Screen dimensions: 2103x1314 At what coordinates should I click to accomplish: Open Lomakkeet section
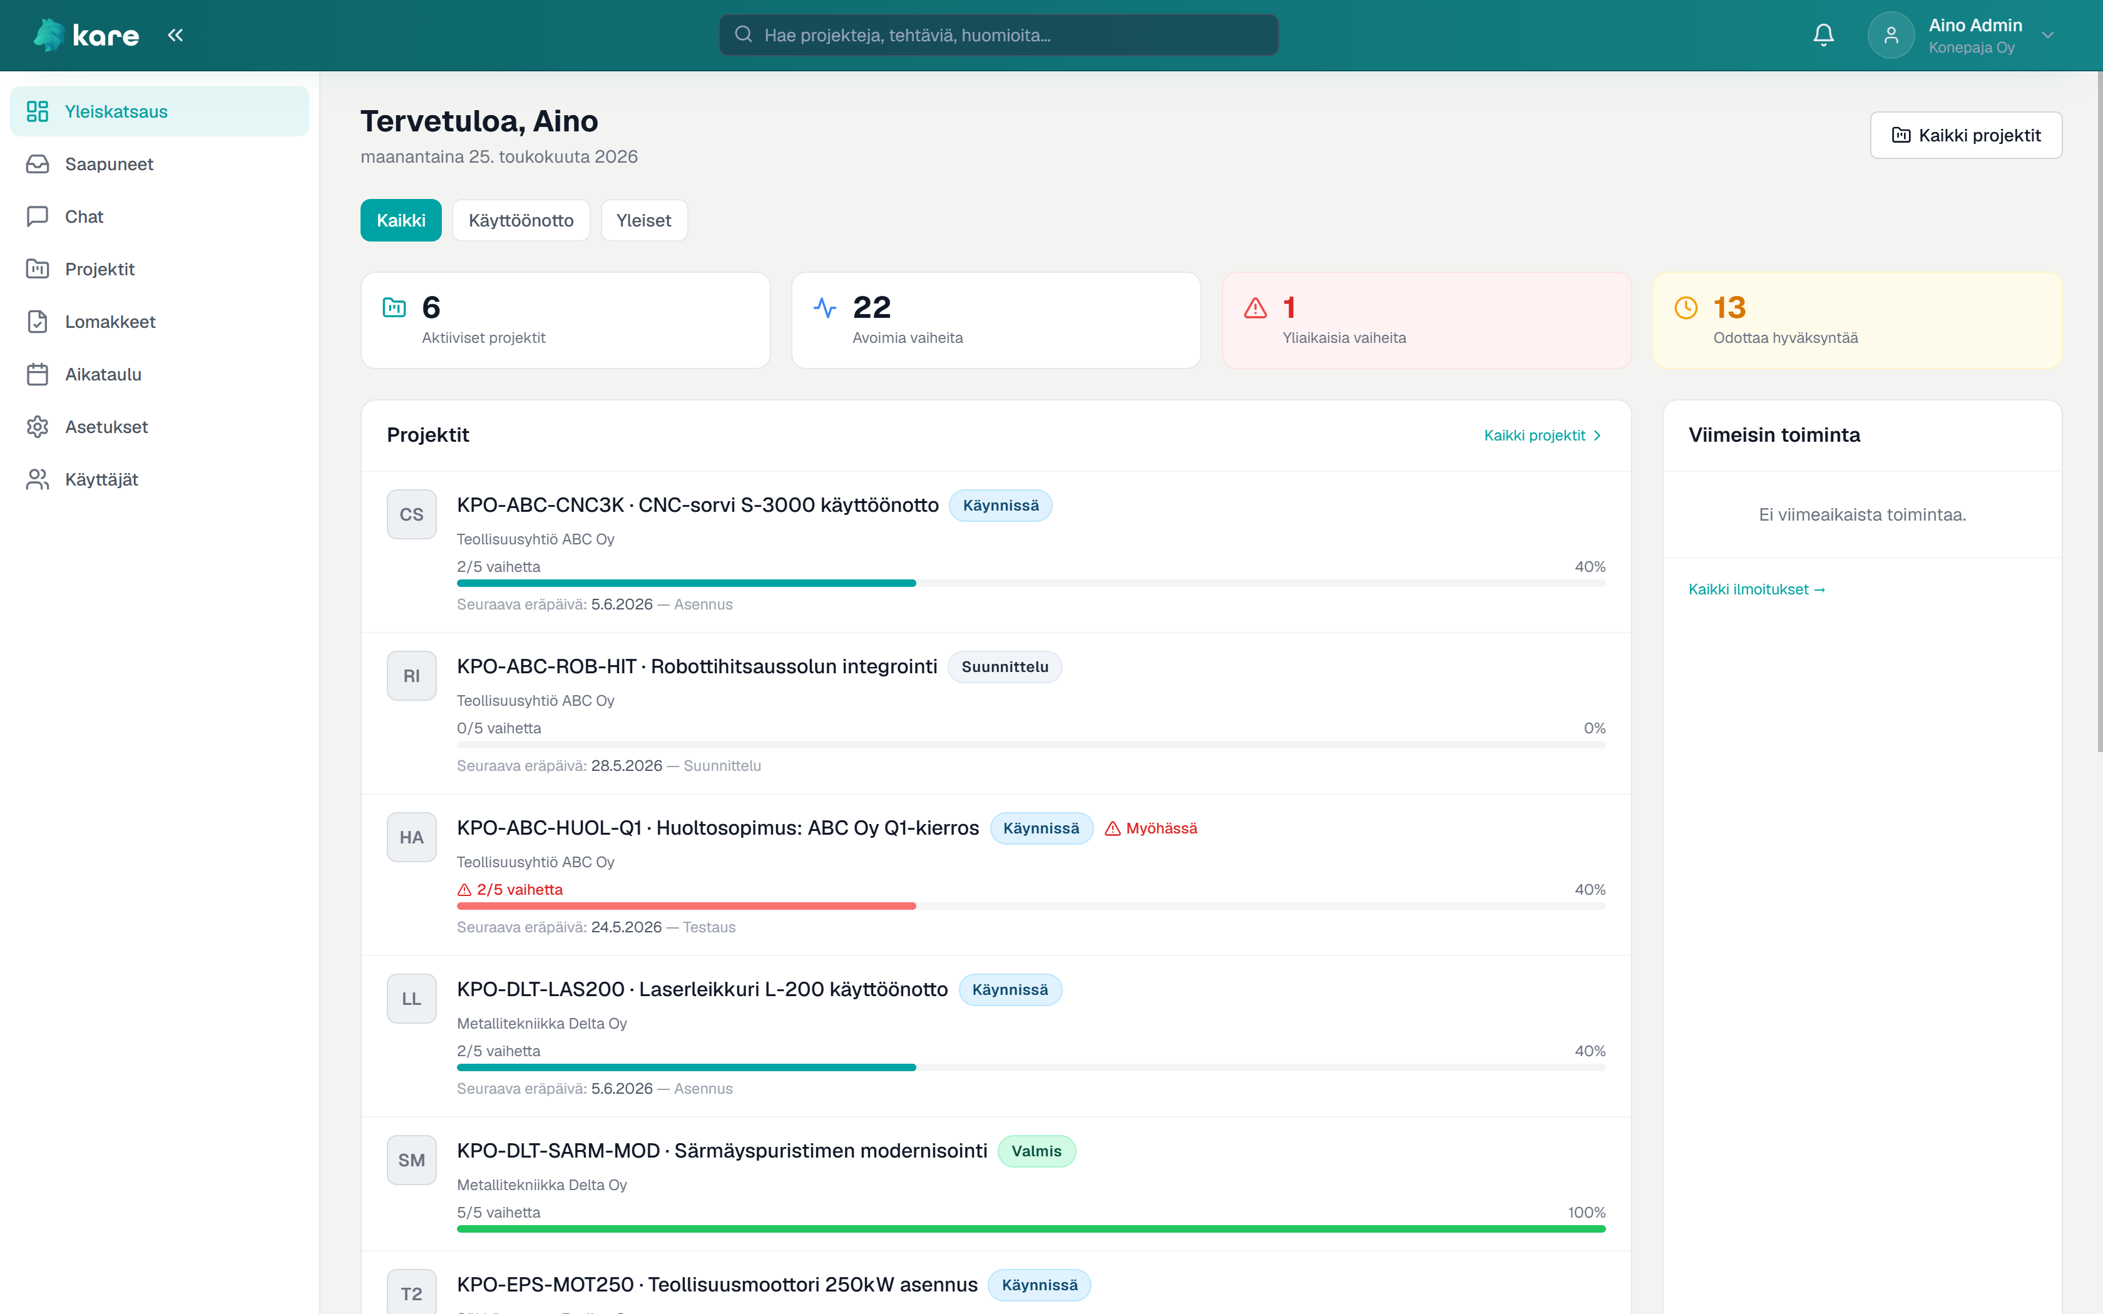tap(160, 322)
